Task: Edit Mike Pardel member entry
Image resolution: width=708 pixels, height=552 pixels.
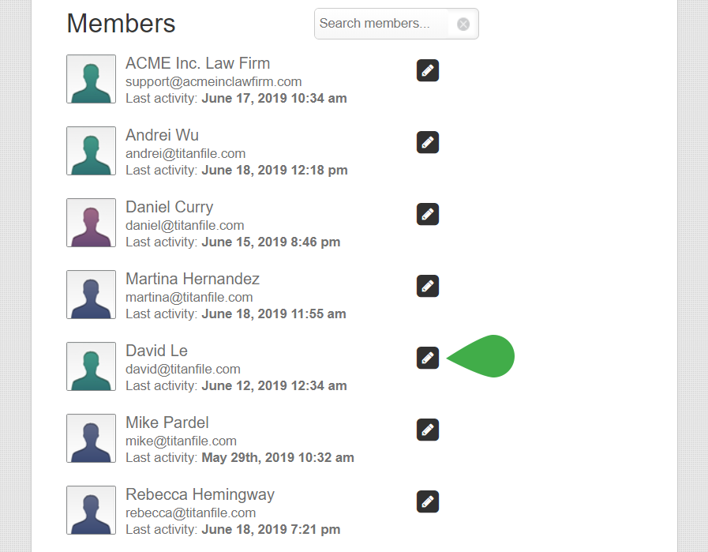Action: point(428,430)
